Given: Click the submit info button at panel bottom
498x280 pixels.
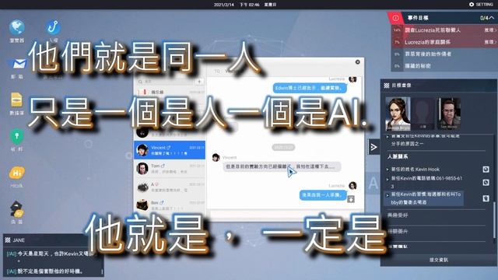Looking at the screenshot, I should click(439, 260).
